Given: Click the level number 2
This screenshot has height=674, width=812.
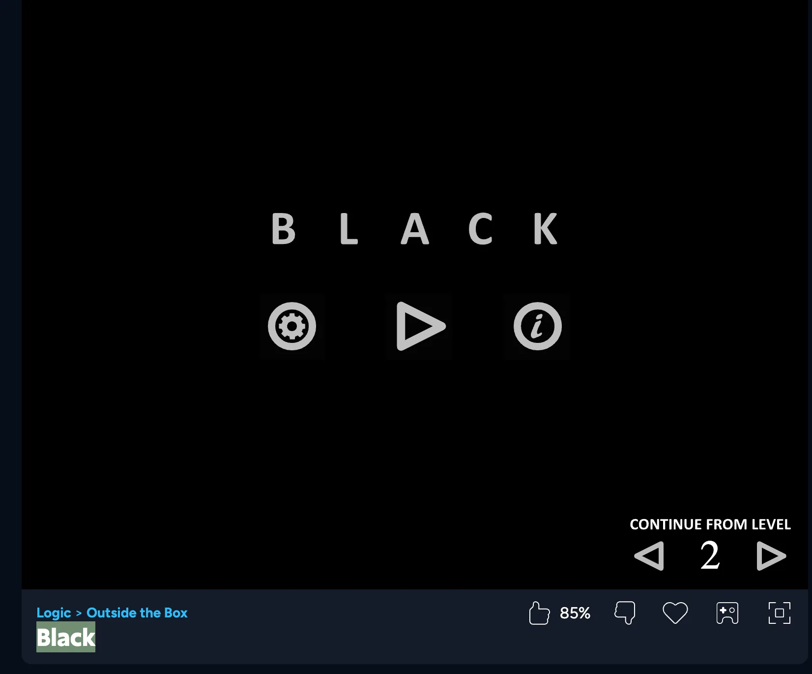Looking at the screenshot, I should tap(710, 556).
